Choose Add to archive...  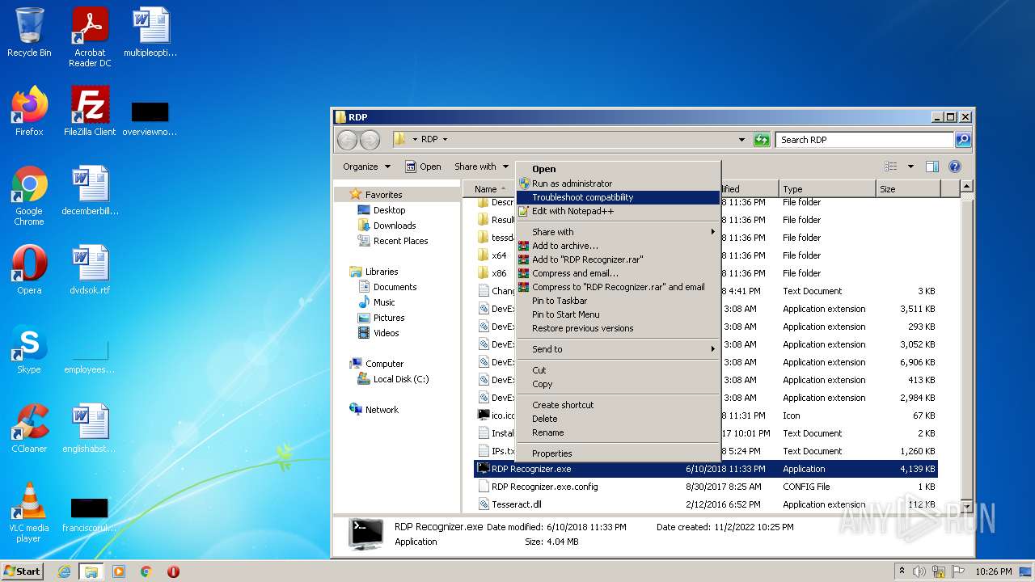pos(618,246)
